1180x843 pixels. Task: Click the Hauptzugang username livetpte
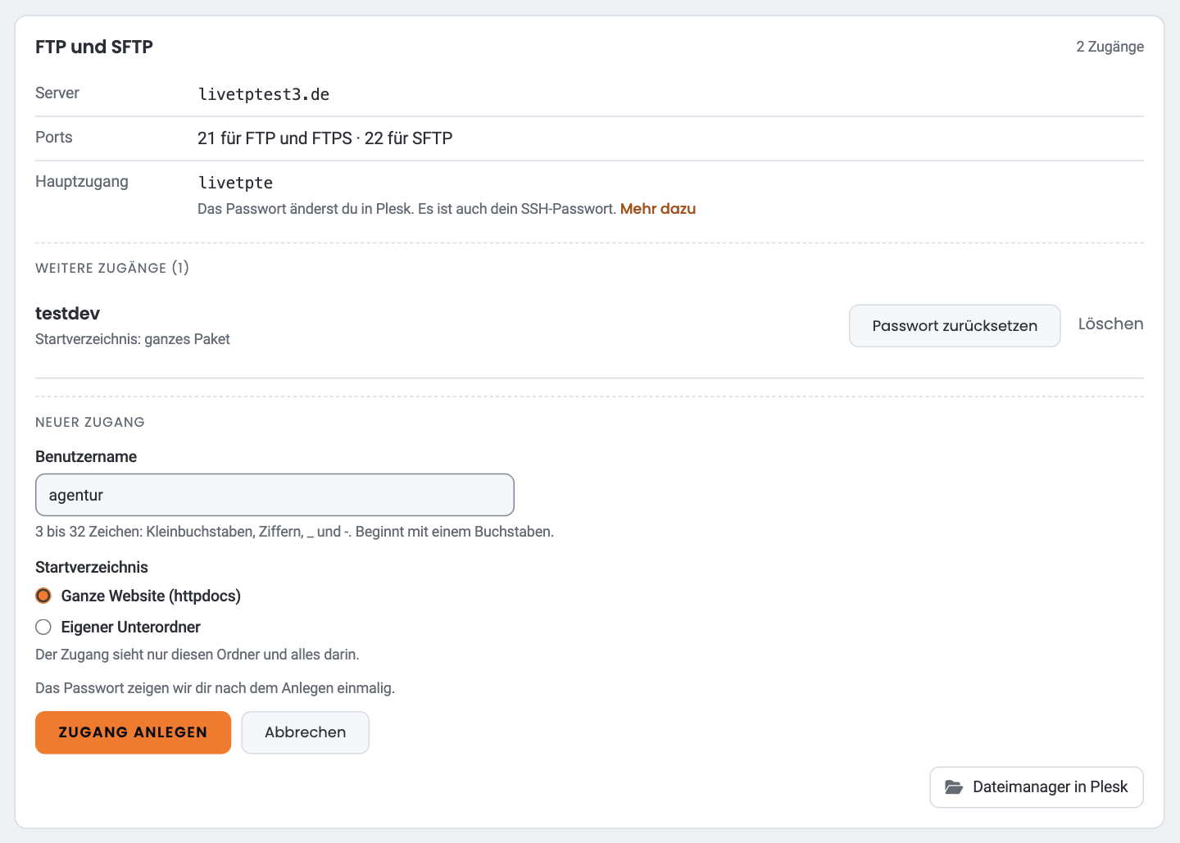click(x=235, y=183)
